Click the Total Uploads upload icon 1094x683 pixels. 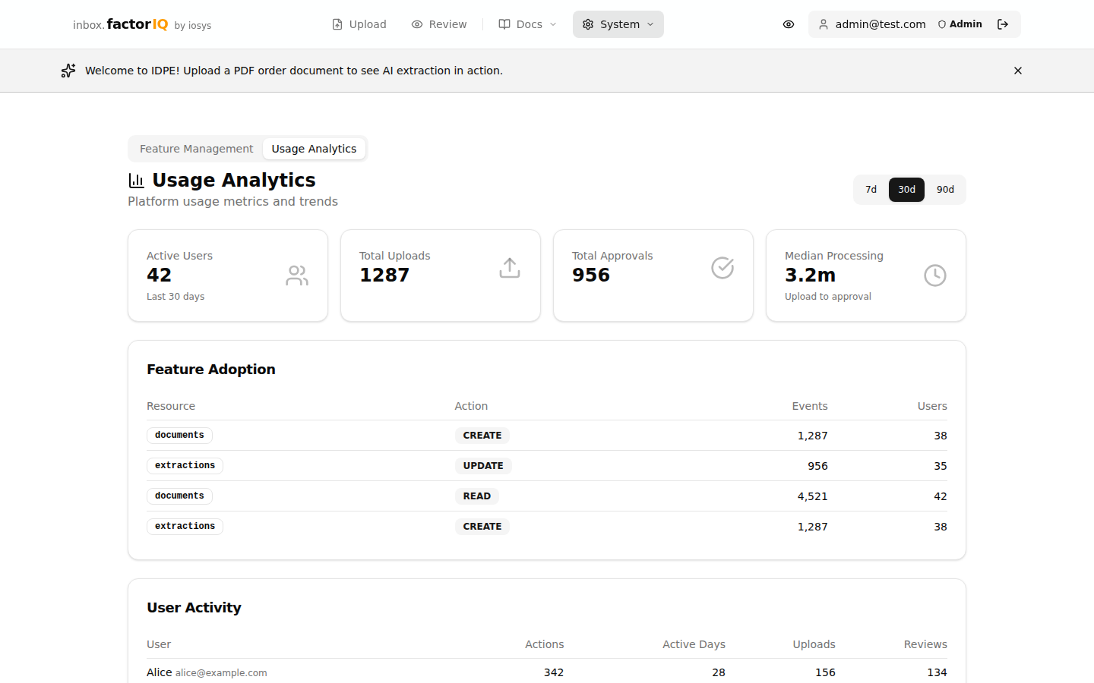(x=510, y=268)
